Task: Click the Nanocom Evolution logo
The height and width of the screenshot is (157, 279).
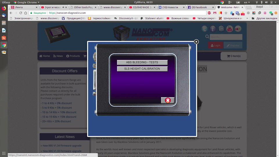Action: pos(143,33)
